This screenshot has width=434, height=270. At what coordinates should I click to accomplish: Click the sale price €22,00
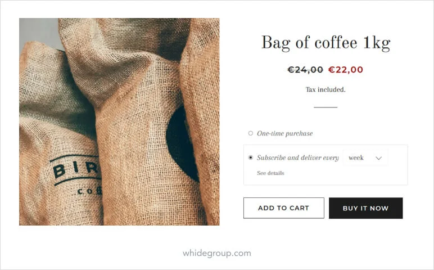click(345, 70)
